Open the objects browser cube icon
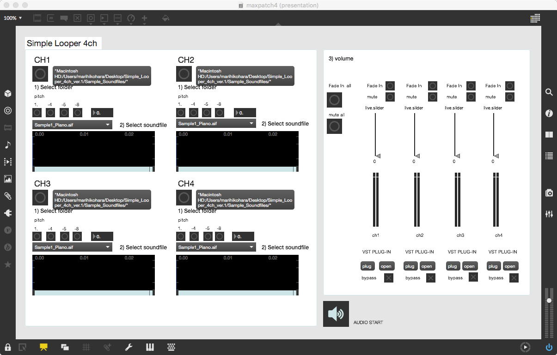The height and width of the screenshot is (355, 557). click(x=7, y=94)
